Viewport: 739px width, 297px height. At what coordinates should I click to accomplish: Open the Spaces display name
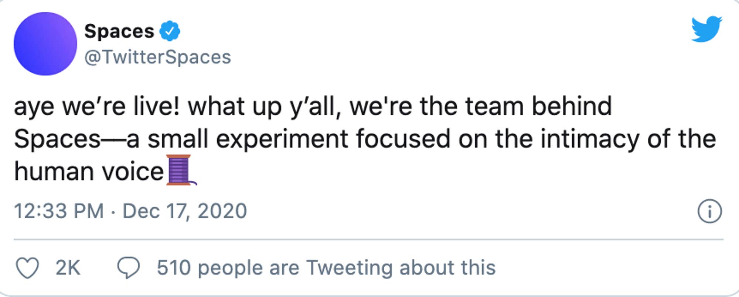(119, 31)
